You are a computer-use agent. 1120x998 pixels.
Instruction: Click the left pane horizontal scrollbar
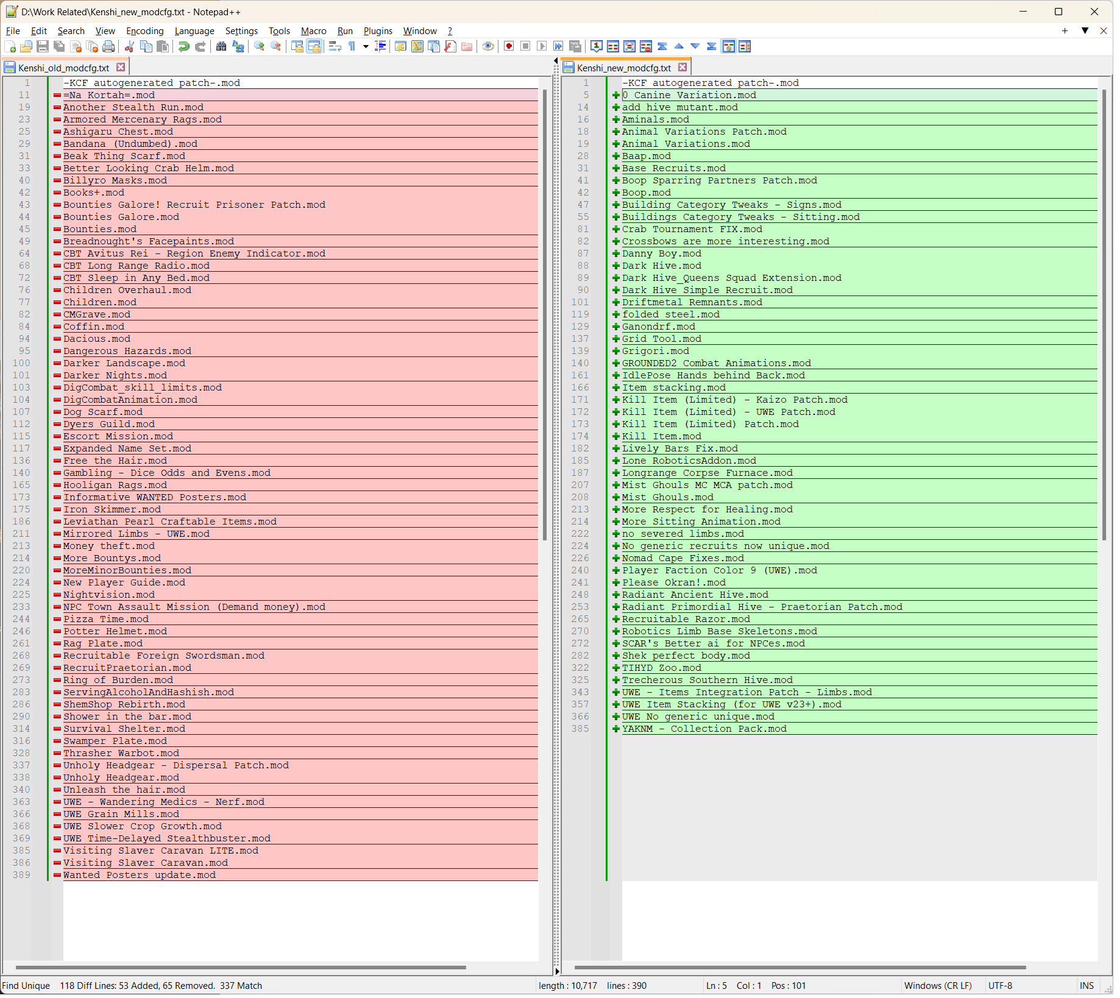[x=241, y=967]
